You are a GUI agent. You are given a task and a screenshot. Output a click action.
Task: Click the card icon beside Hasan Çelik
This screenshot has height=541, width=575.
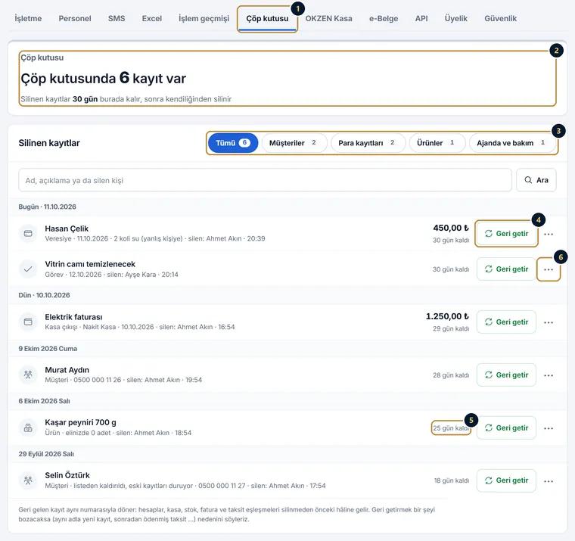point(28,233)
